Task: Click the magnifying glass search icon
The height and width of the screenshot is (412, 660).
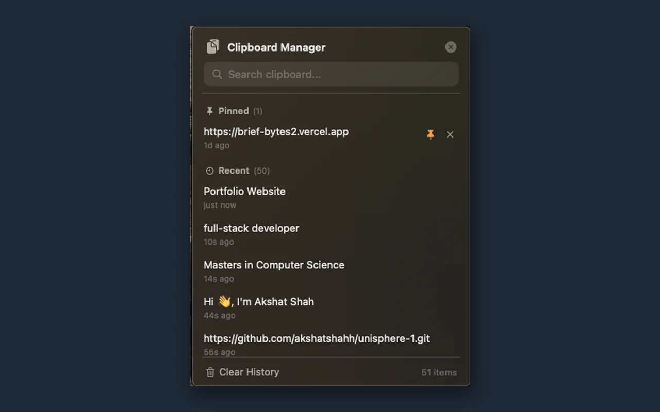Action: tap(218, 74)
